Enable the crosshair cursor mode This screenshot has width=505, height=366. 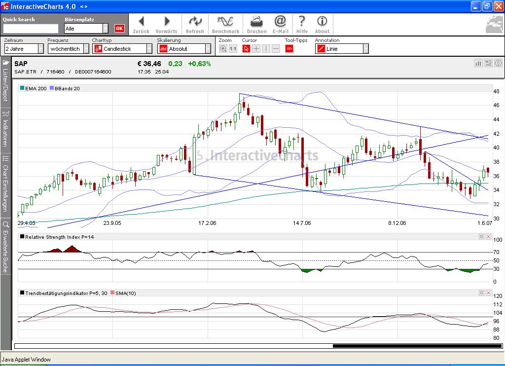(x=256, y=49)
